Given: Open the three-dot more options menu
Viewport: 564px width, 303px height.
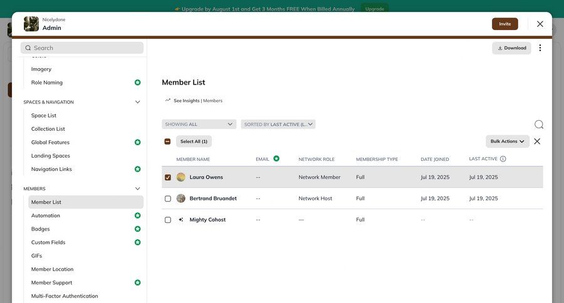Looking at the screenshot, I should tap(540, 48).
